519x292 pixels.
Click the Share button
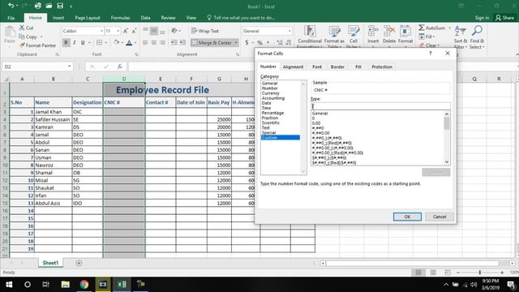point(505,18)
